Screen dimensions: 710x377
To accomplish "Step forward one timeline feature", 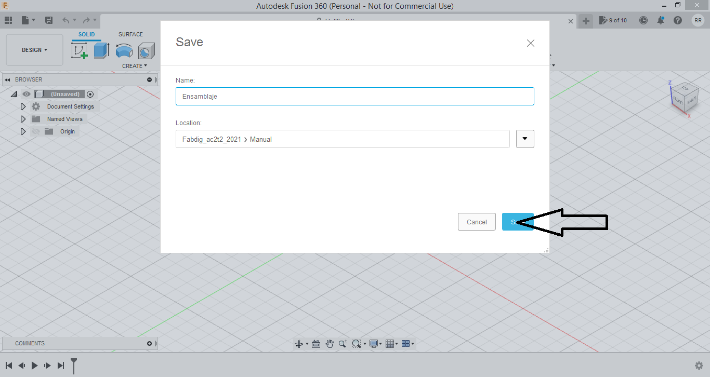I will click(47, 366).
